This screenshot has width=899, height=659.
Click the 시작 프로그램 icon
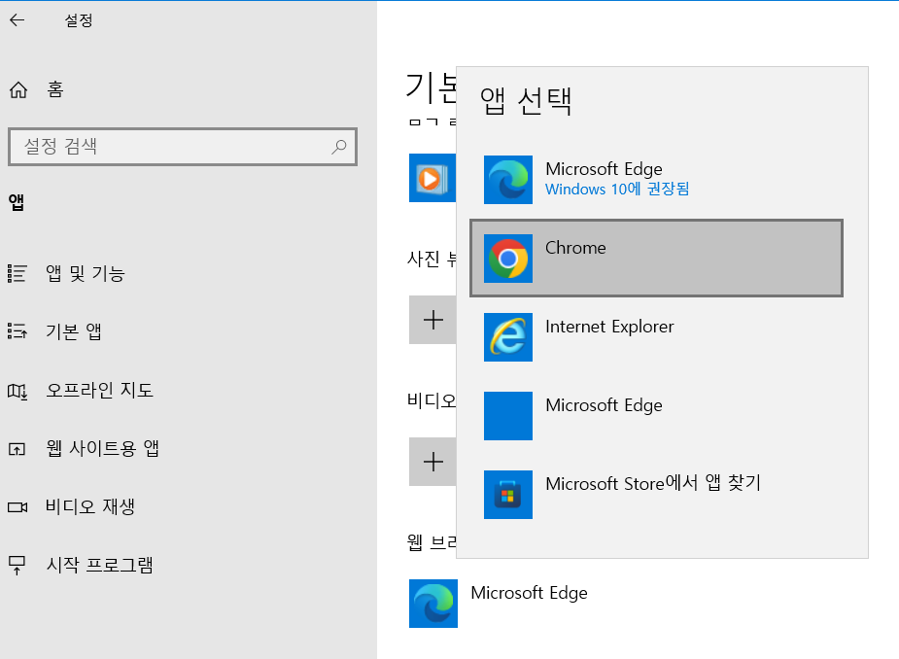pyautogui.click(x=17, y=566)
